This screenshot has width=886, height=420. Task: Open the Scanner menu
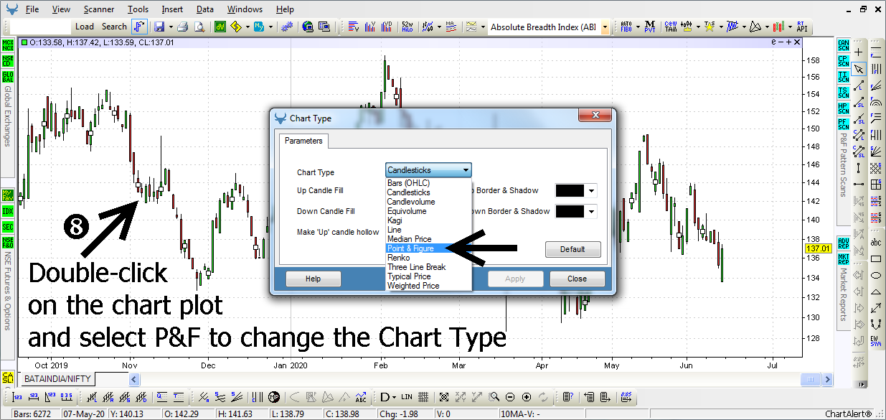click(x=98, y=9)
